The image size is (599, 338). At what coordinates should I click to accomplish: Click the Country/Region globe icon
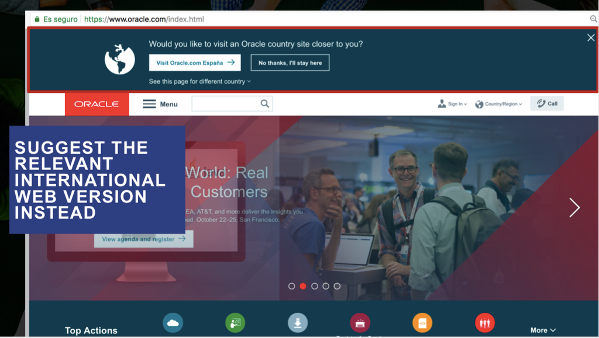[x=479, y=104]
